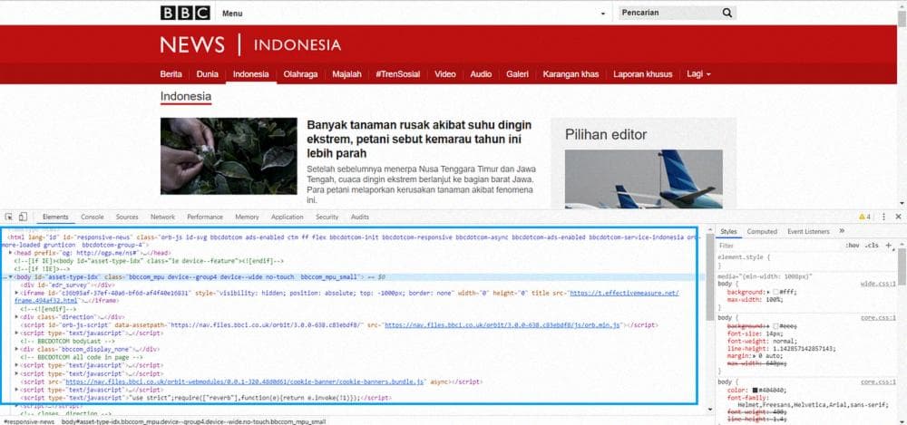This screenshot has height=425, width=907.
Task: Open DevTools three-dot customize menu
Action: (883, 217)
